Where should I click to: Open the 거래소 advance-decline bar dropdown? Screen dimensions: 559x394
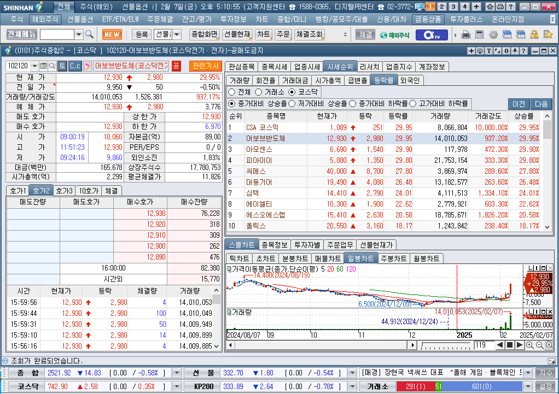pos(528,386)
